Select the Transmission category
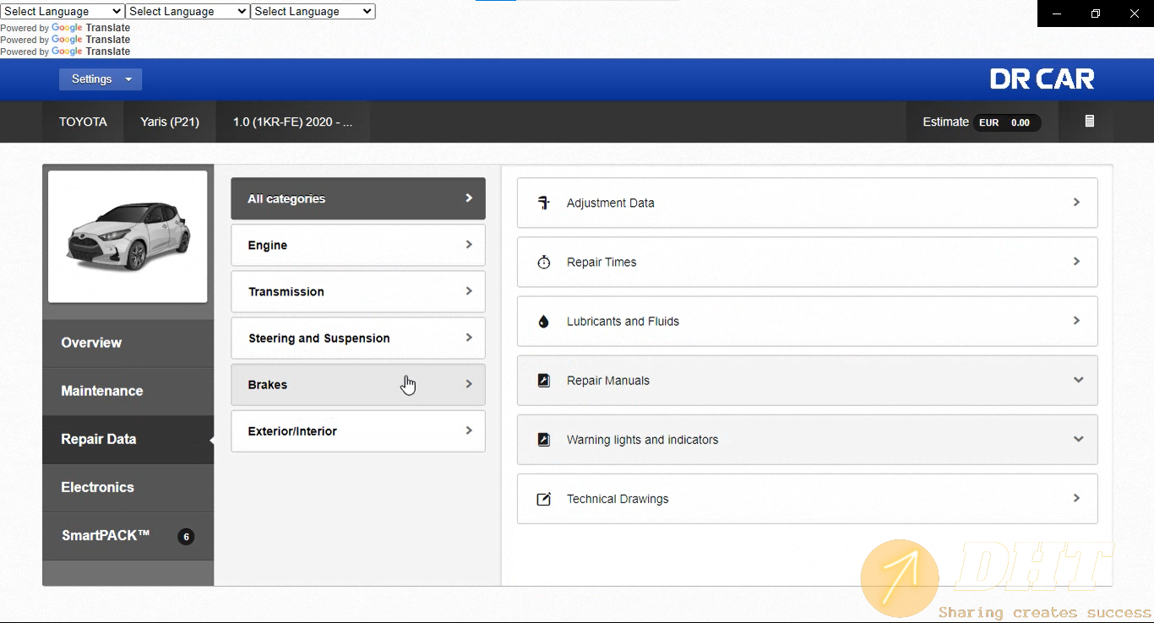The width and height of the screenshot is (1154, 623). (358, 291)
